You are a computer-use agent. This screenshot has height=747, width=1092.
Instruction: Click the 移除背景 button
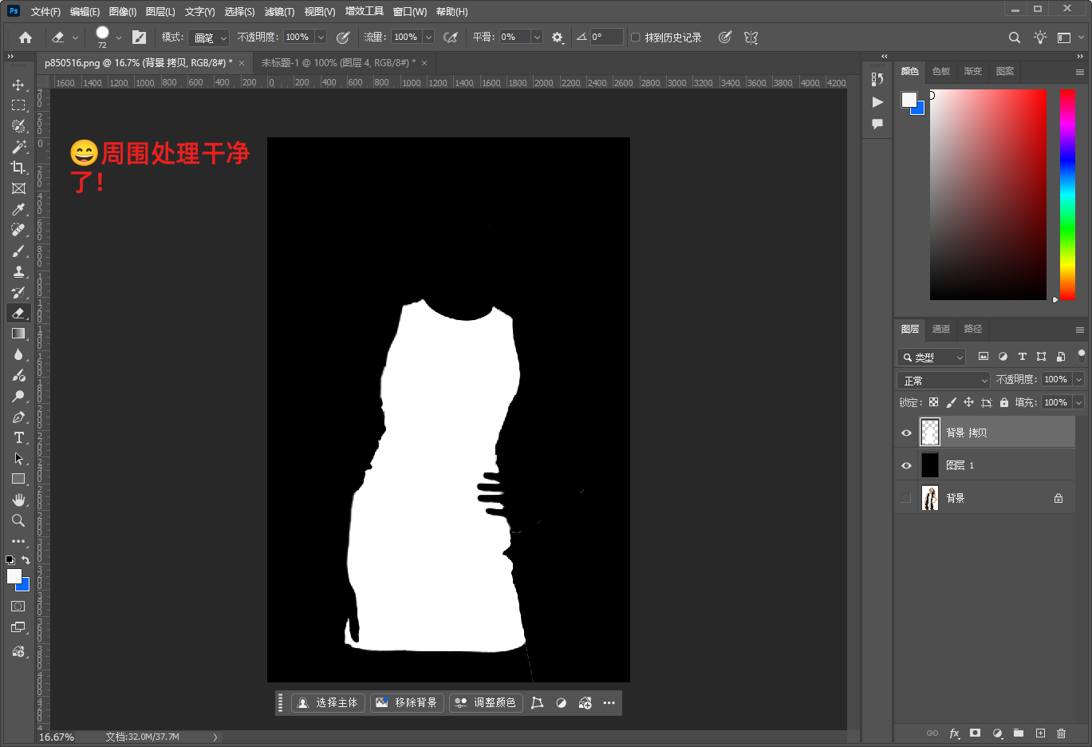tap(407, 702)
